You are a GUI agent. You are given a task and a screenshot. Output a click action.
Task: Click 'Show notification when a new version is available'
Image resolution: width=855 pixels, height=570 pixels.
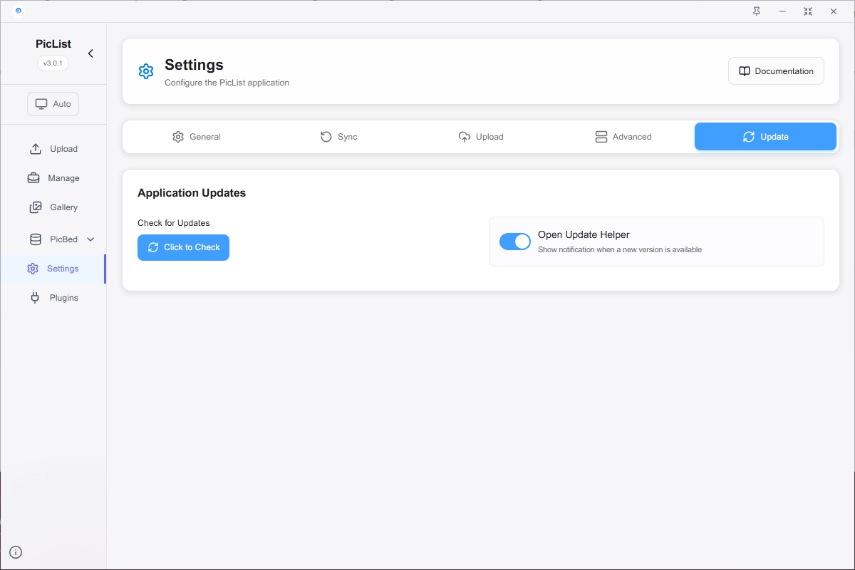[x=620, y=250]
